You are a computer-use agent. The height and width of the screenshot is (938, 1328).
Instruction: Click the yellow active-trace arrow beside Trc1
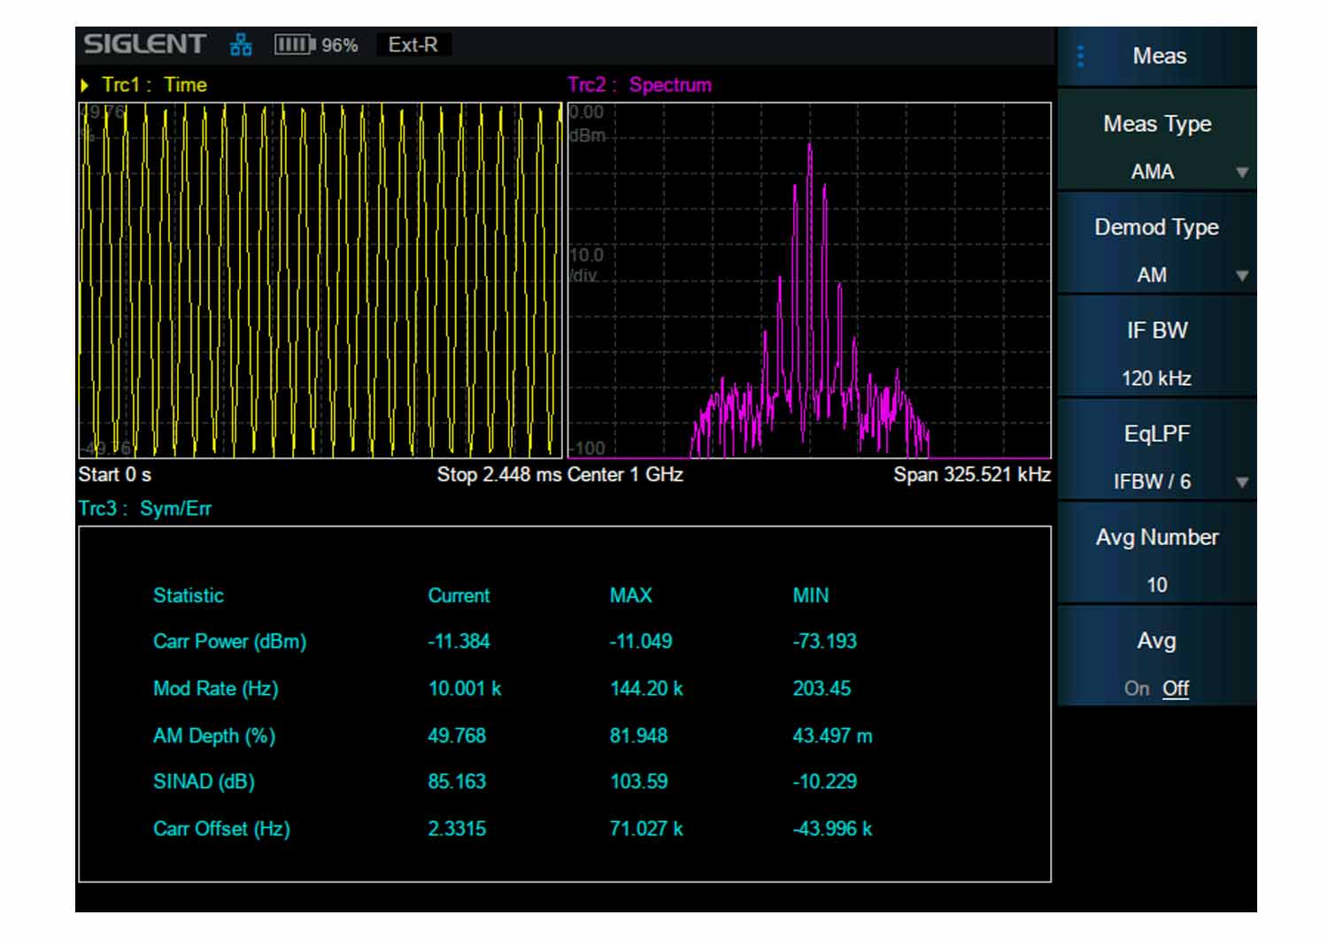pos(85,86)
